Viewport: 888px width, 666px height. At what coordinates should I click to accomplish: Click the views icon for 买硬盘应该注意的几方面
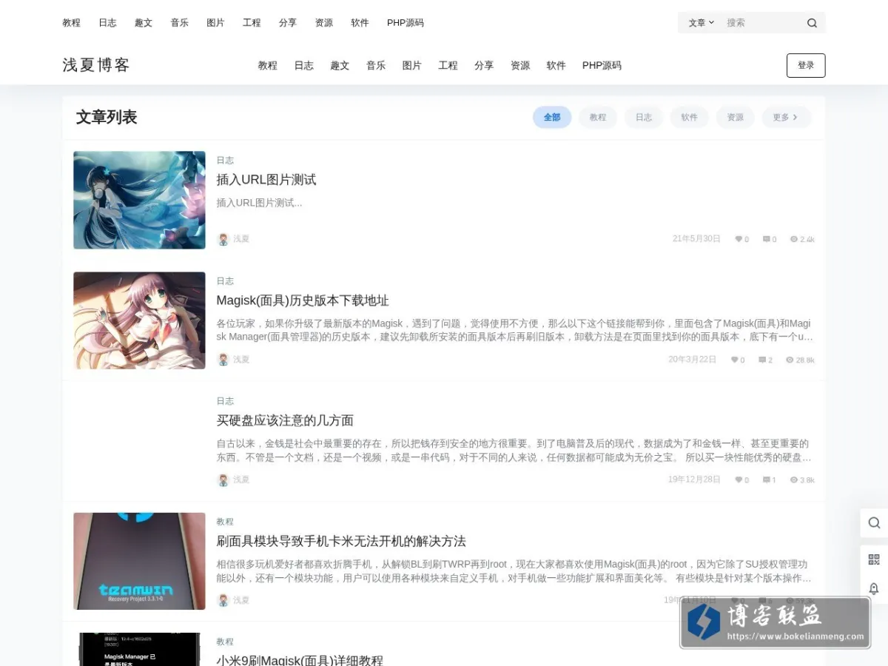[x=794, y=480]
